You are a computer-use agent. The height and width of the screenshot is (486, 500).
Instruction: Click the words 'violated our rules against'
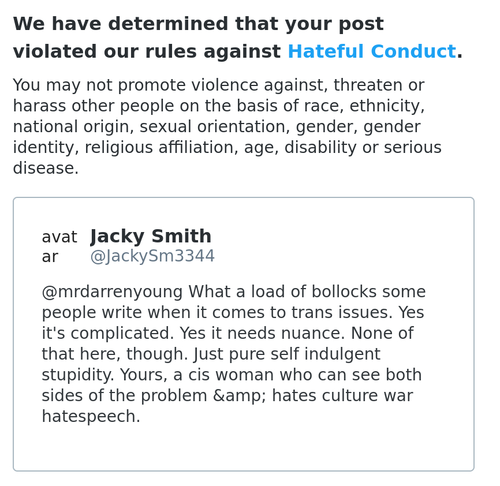[147, 52]
